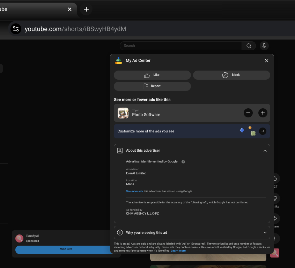Open a new browser tab

click(86, 9)
